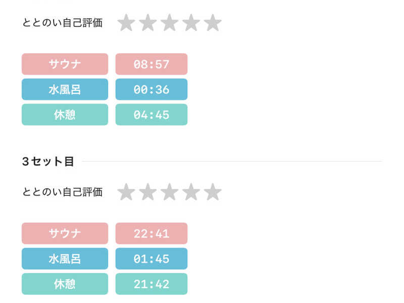Viewport: 404px width, 303px height.
Task: Rate 3セット目 with two stars
Action: tap(148, 192)
